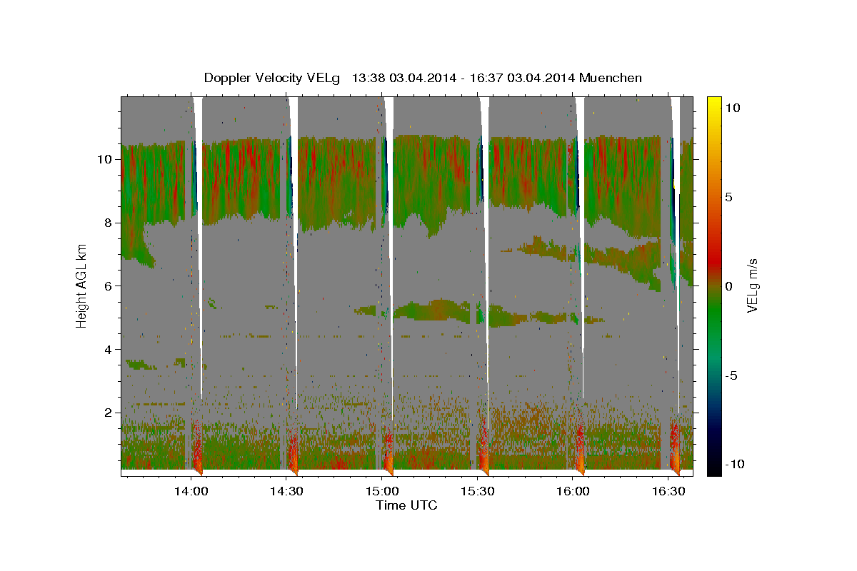The width and height of the screenshot is (857, 571).
Task: Select the 14:00 time tick label
Action: (x=191, y=491)
